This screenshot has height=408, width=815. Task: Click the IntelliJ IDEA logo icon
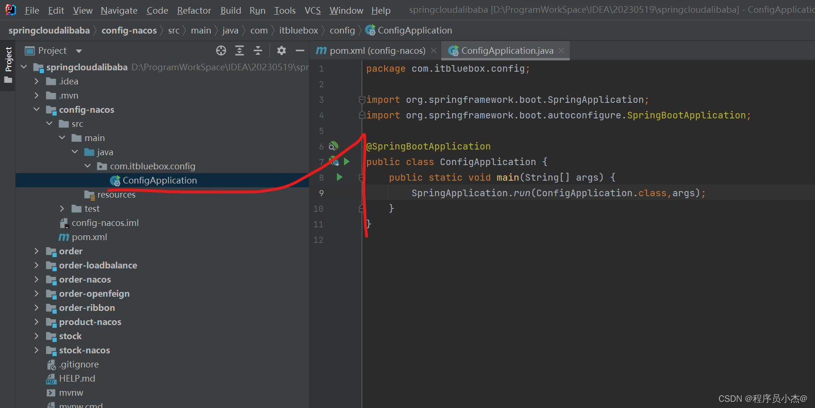pos(10,10)
